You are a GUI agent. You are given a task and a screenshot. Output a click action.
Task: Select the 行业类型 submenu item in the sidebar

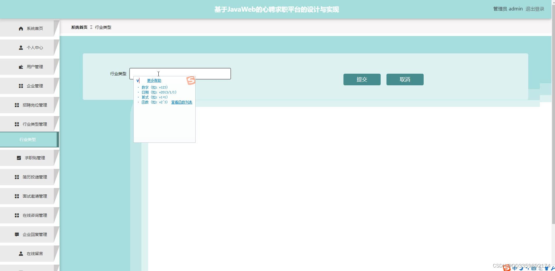point(29,140)
